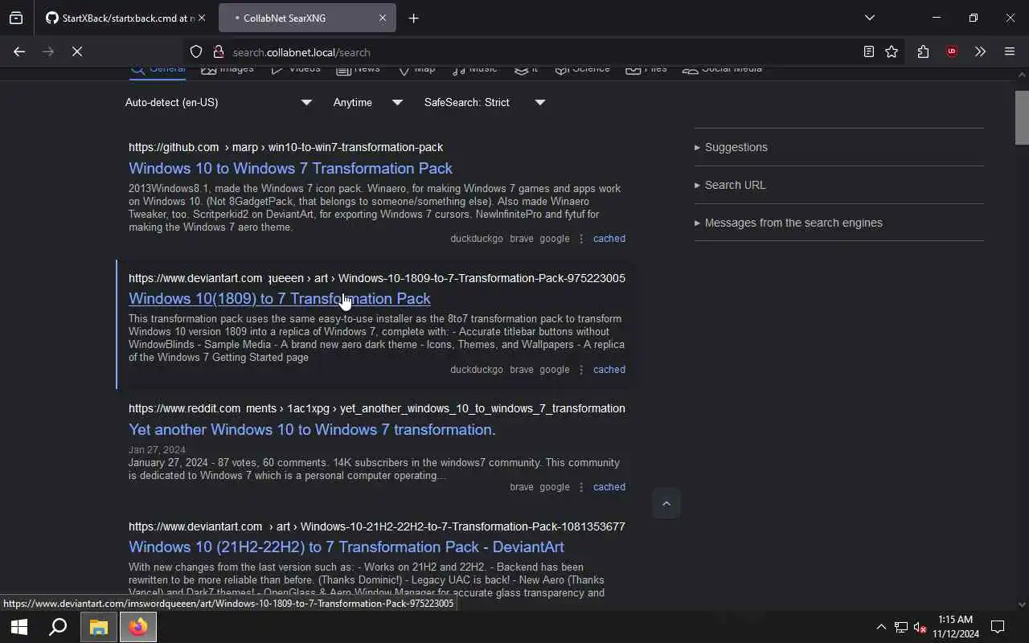Open the three-dot menu of the github result

(x=581, y=239)
